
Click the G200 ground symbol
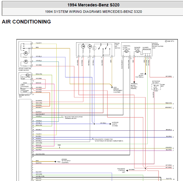(x=145, y=74)
